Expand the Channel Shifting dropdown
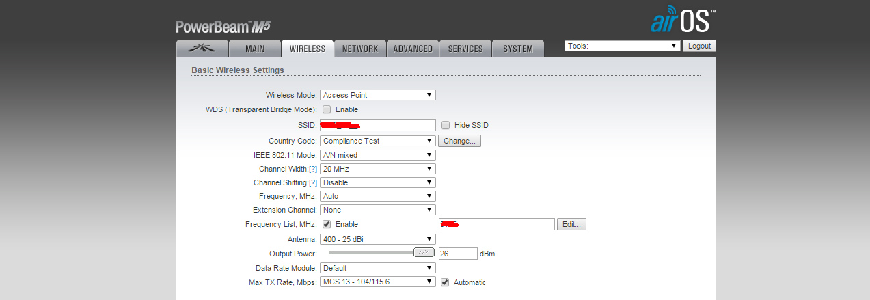Image resolution: width=870 pixels, height=300 pixels. tap(378, 182)
